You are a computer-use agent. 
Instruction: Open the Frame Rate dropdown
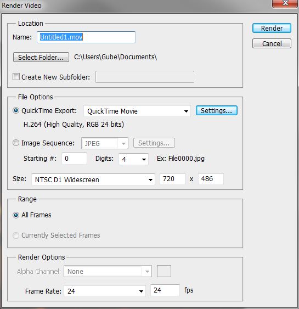pos(105,291)
